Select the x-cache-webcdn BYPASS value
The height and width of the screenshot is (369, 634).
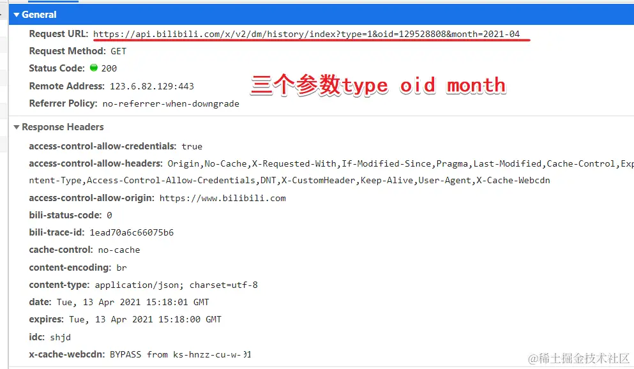[x=180, y=354]
